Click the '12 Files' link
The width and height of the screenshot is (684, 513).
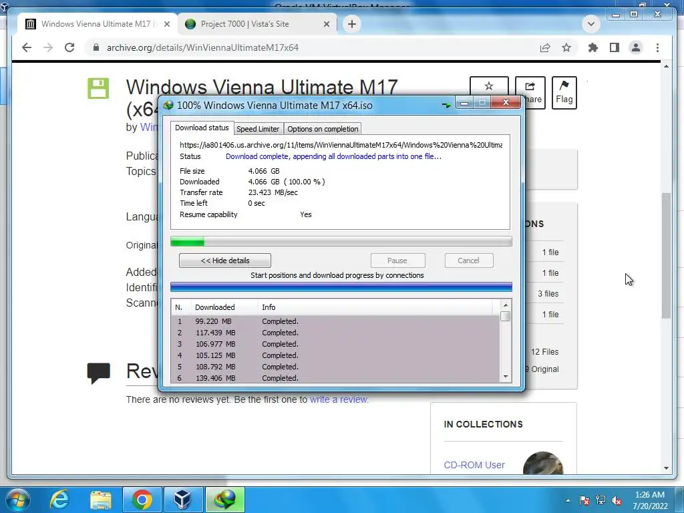pos(544,351)
